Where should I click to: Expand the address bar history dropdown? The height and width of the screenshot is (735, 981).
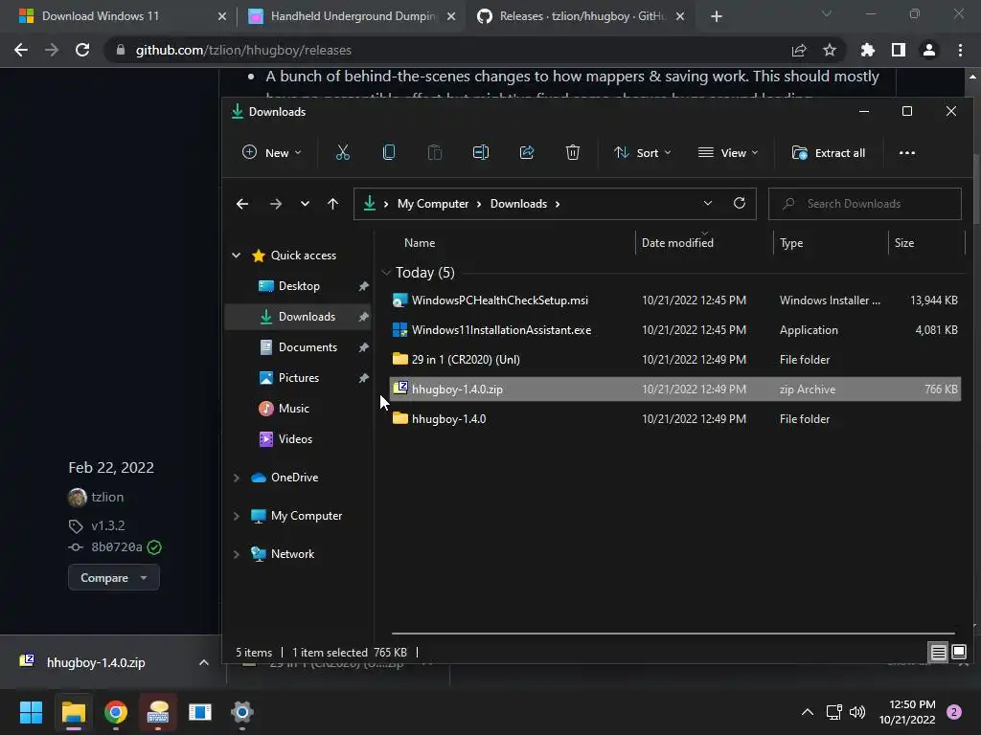[708, 203]
